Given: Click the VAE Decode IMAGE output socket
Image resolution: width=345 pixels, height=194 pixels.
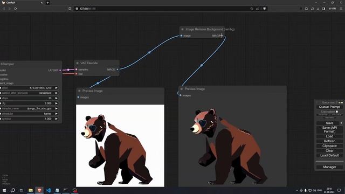Looking at the screenshot, I should click(118, 70).
